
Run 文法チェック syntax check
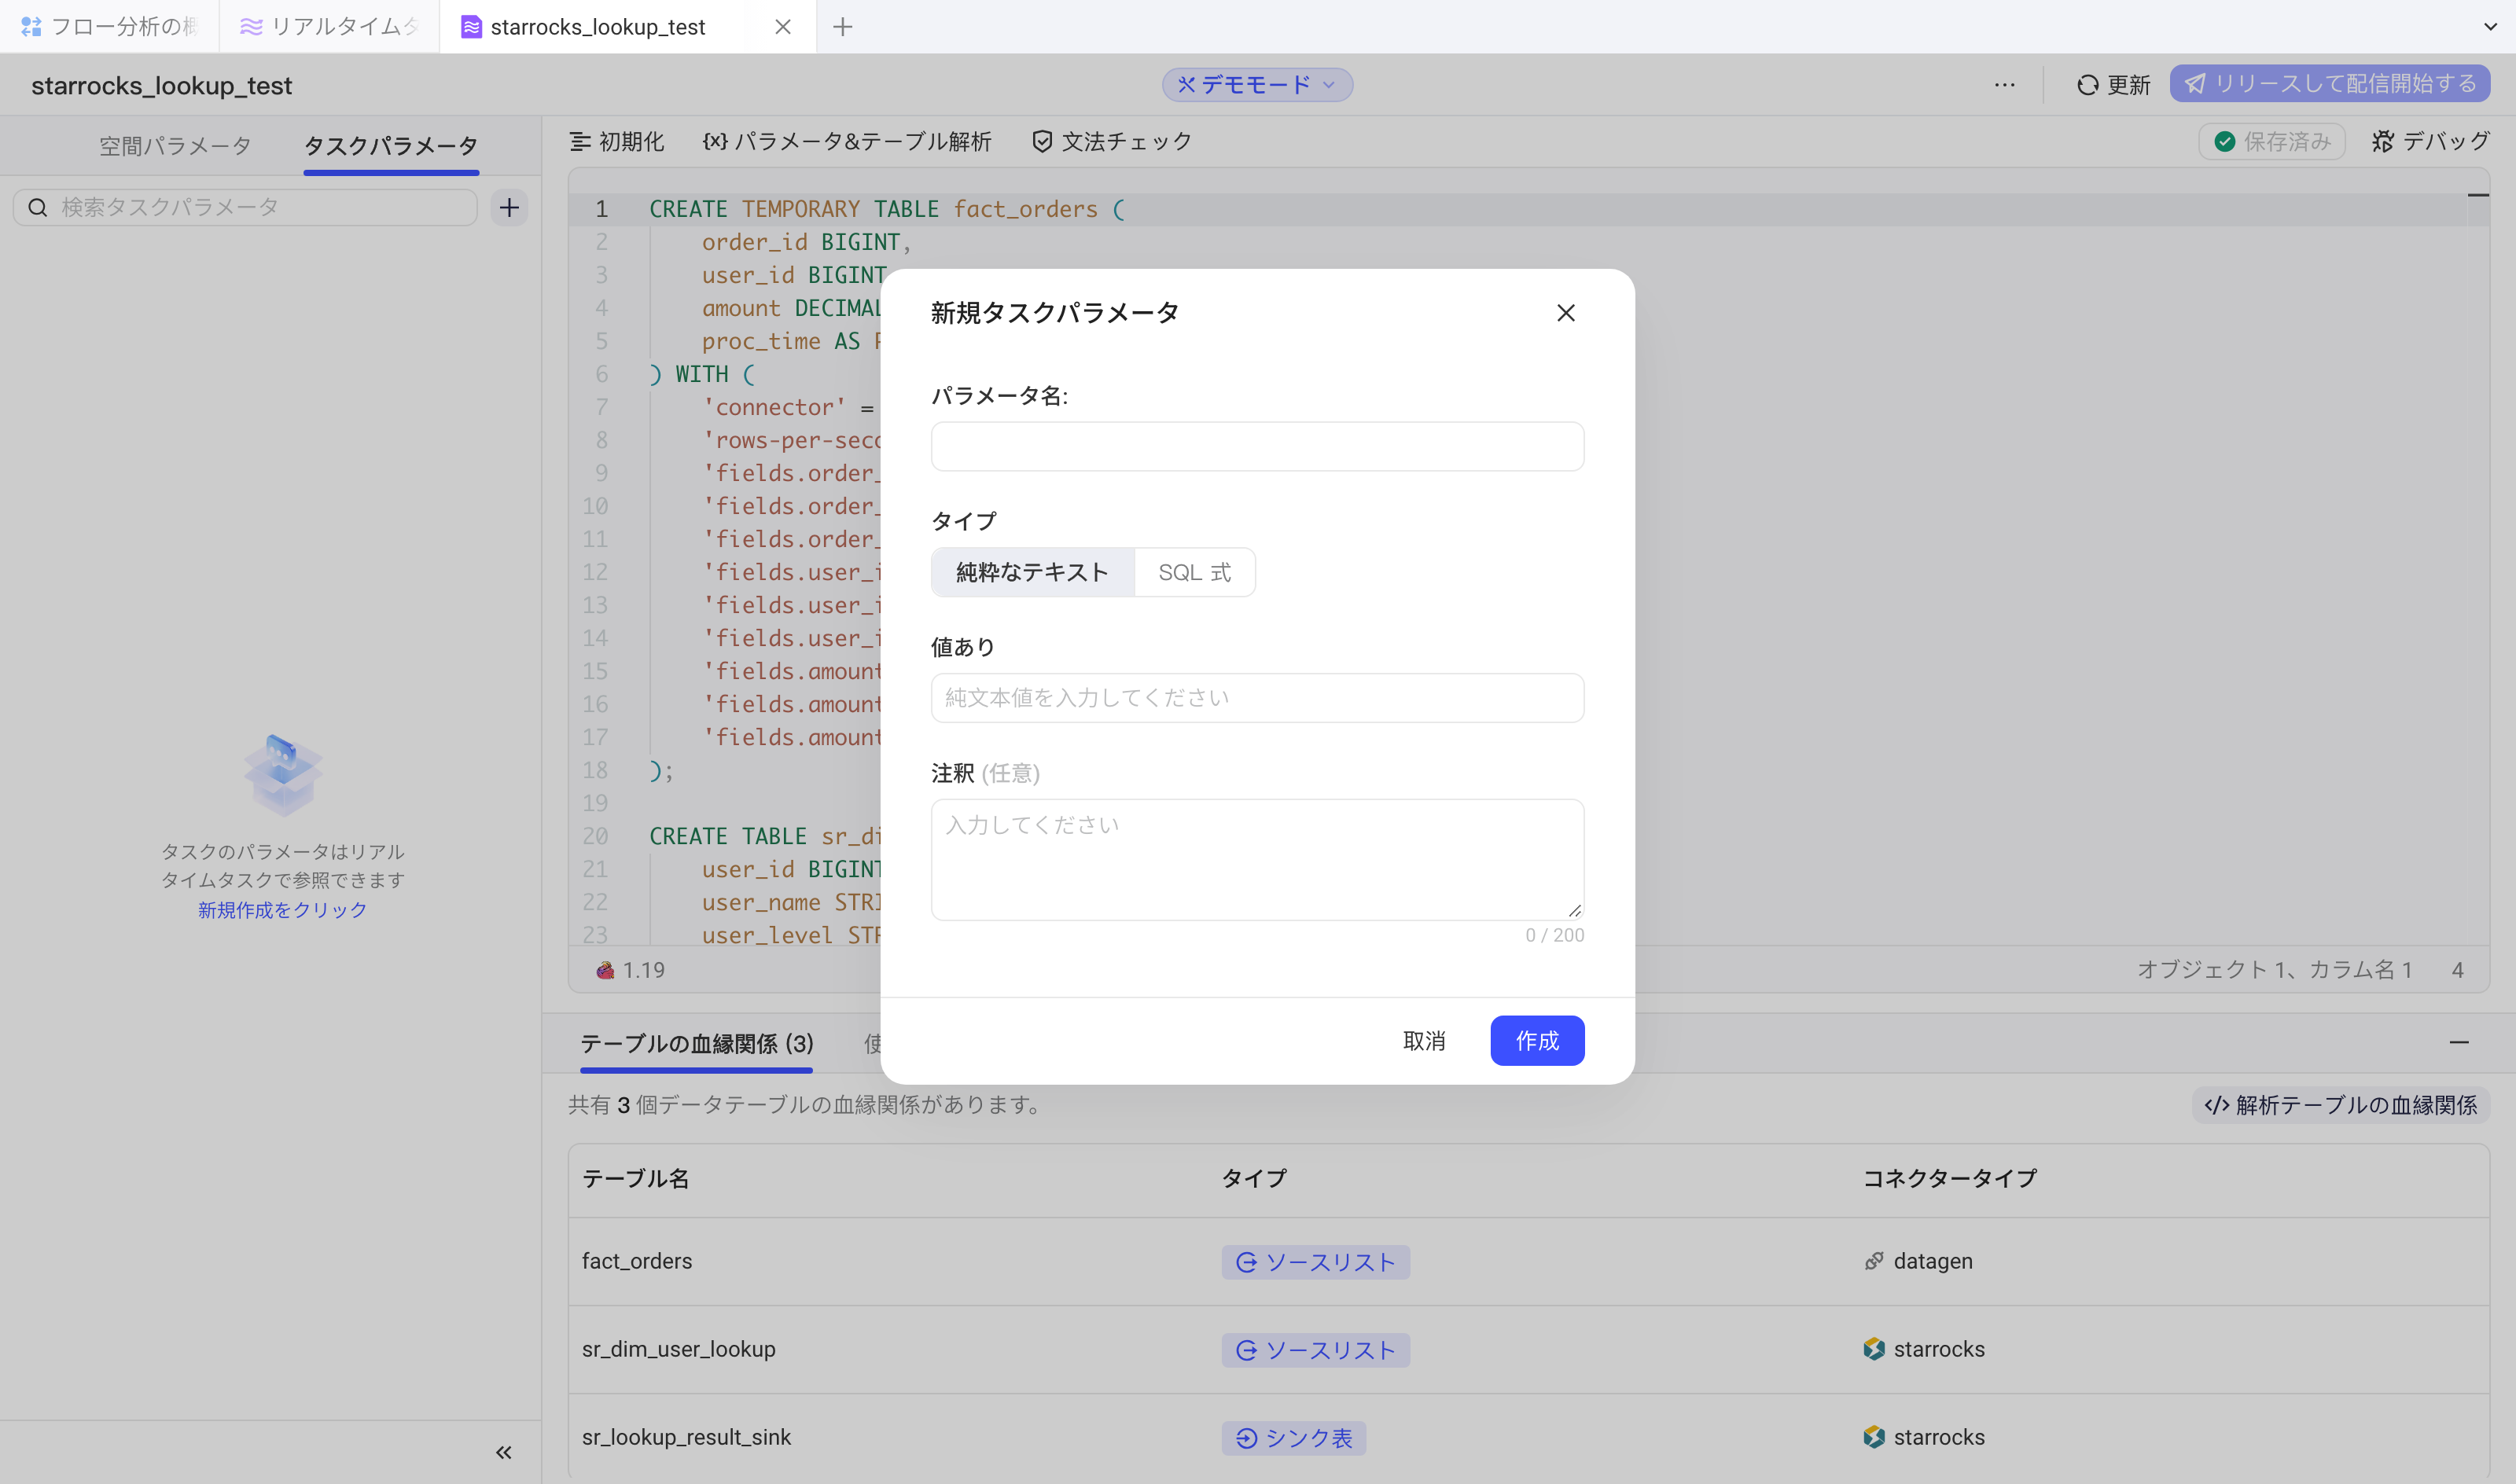pos(1112,142)
